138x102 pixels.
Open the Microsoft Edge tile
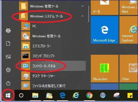[x=105, y=30]
